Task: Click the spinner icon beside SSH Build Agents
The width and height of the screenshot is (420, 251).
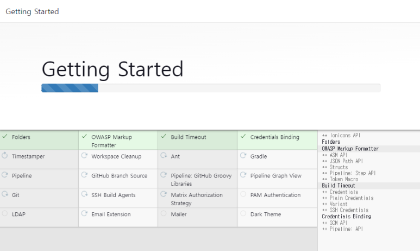Action: [x=84, y=194]
